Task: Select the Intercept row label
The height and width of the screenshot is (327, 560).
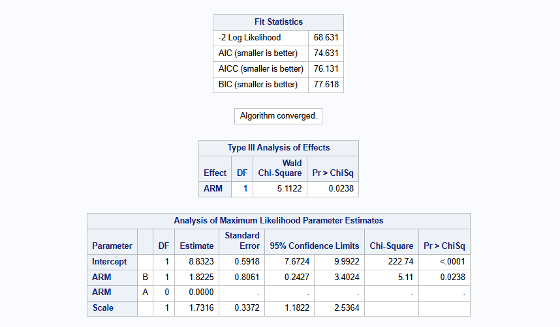Action: [x=110, y=262]
